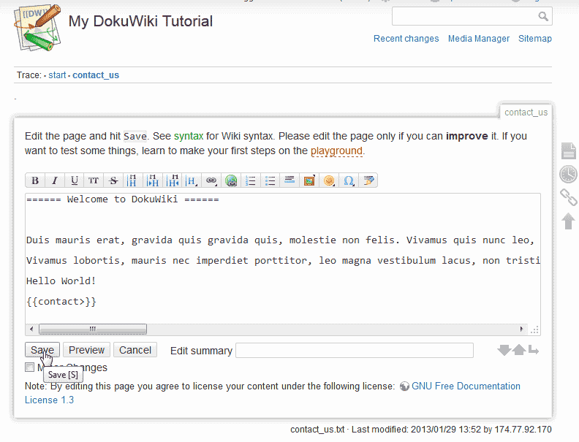Open the playground link

click(x=336, y=151)
